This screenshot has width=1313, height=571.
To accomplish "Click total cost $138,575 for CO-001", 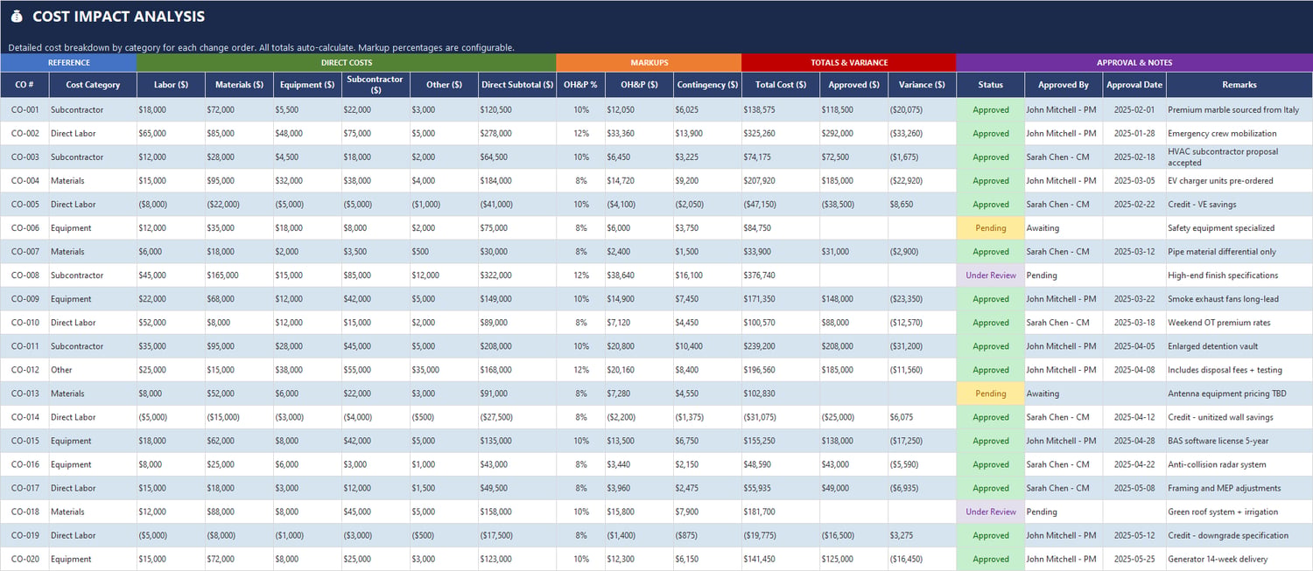I will (x=781, y=110).
